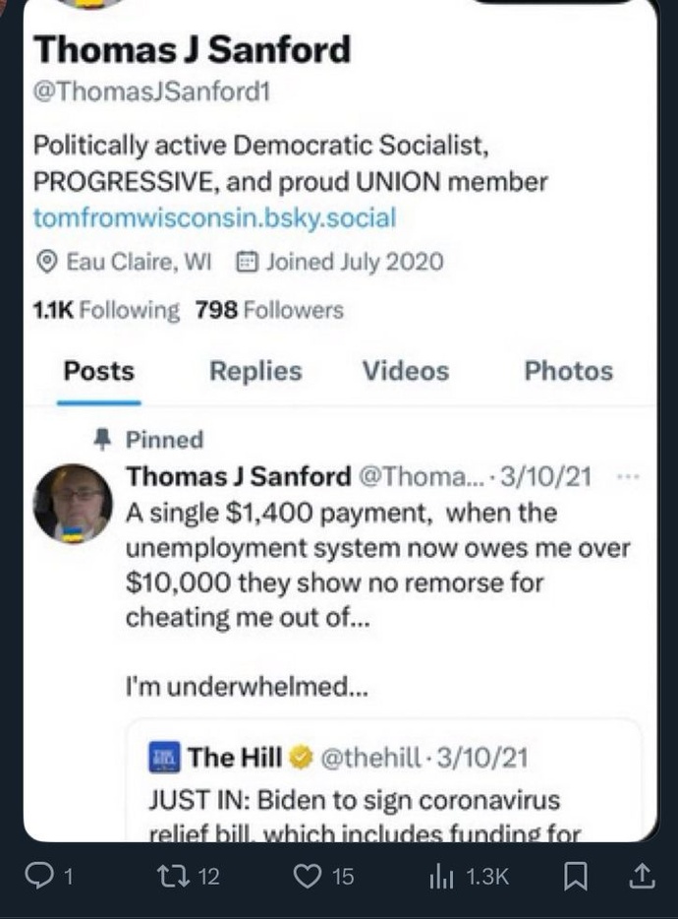Tap The Hill verified gold badge
Image resolution: width=678 pixels, height=919 pixels.
(x=302, y=758)
